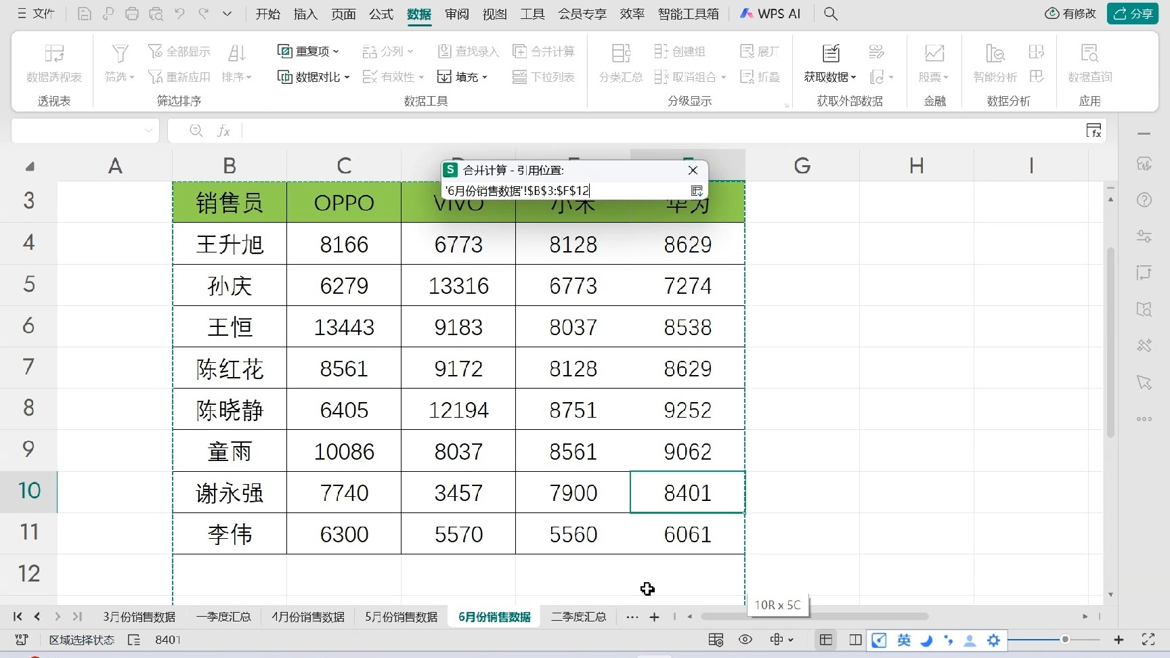Open the 会员专享 tab
This screenshot has width=1170, height=658.
click(x=582, y=14)
